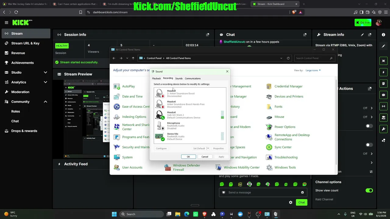Click the lightning bolt icon in right rail
Screen dimensions: 390x219
[383, 72]
